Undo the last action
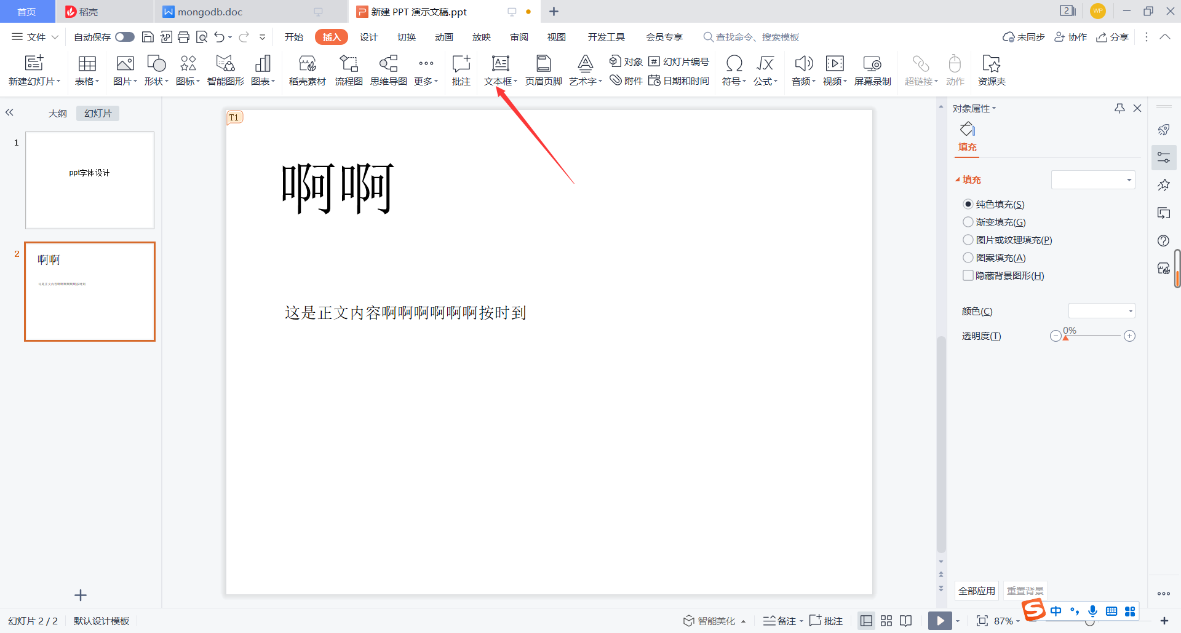 click(x=220, y=37)
